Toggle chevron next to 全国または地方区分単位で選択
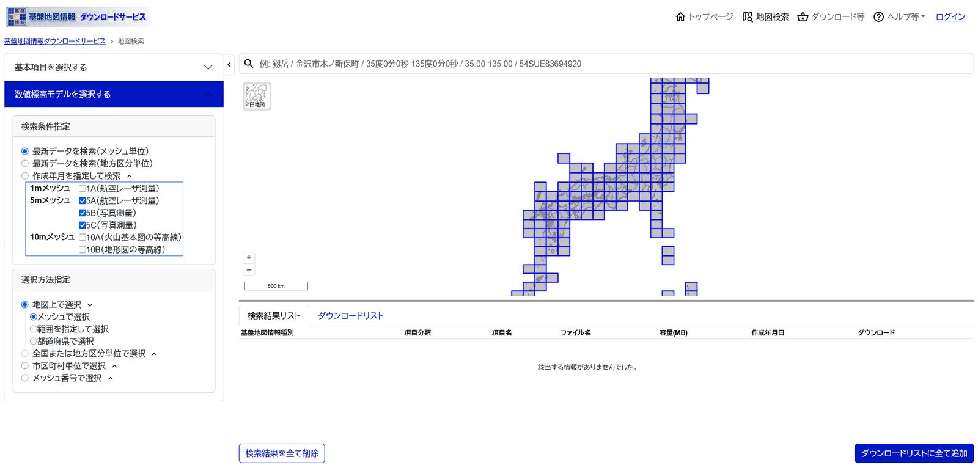 154,354
